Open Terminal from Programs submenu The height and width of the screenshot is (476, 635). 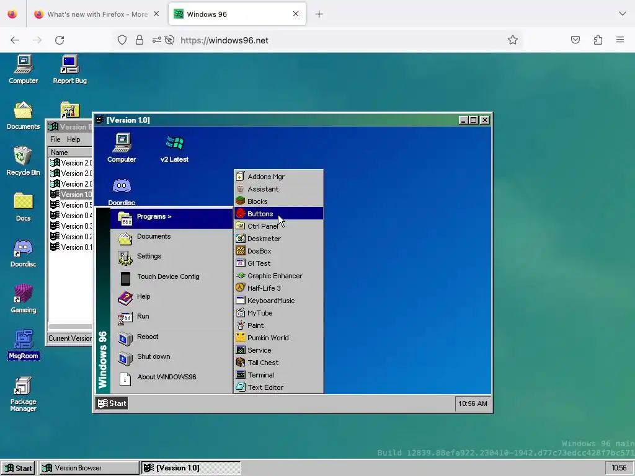(x=278, y=375)
